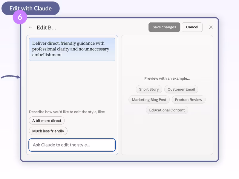Pick the Educational Content example
Image resolution: width=239 pixels, height=179 pixels.
pos(167,110)
